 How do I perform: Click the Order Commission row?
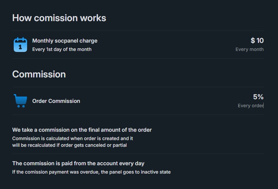[x=138, y=101]
